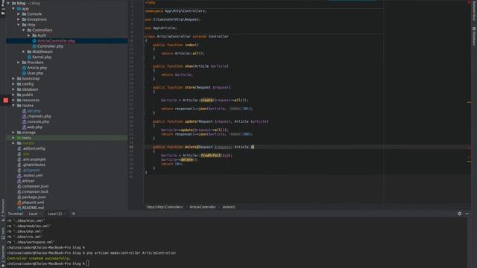Click the channels.php file icon
Image resolution: width=477 pixels, height=268 pixels.
point(24,116)
